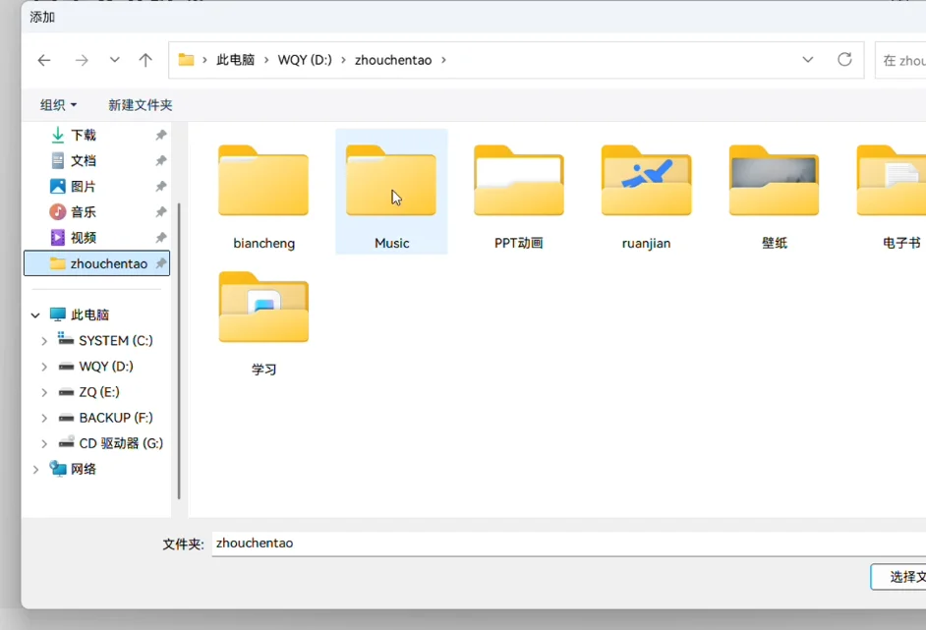Confirm with the 选择文件夹 button

[898, 577]
